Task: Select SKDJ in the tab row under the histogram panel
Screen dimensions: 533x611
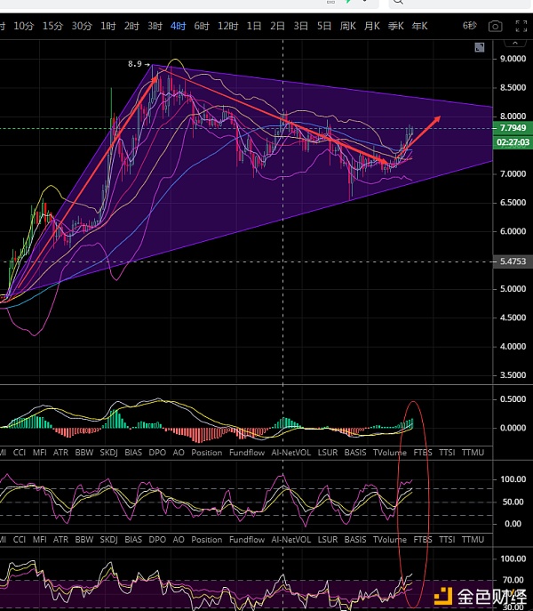Action: 108,453
